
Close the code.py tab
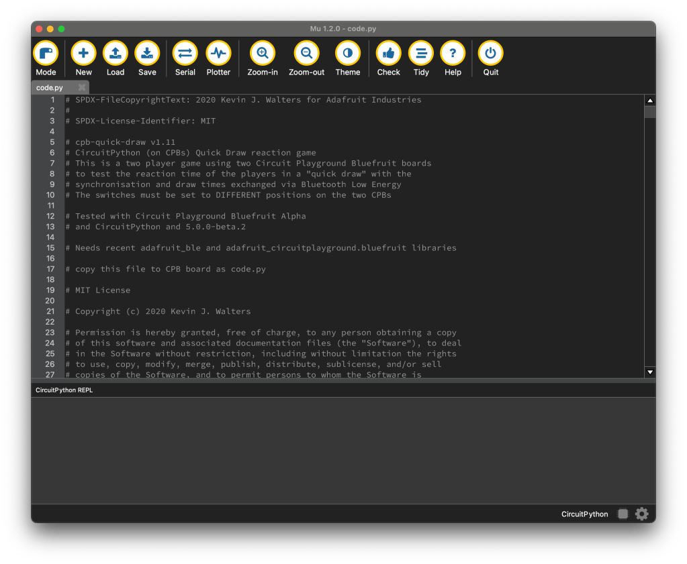click(82, 88)
